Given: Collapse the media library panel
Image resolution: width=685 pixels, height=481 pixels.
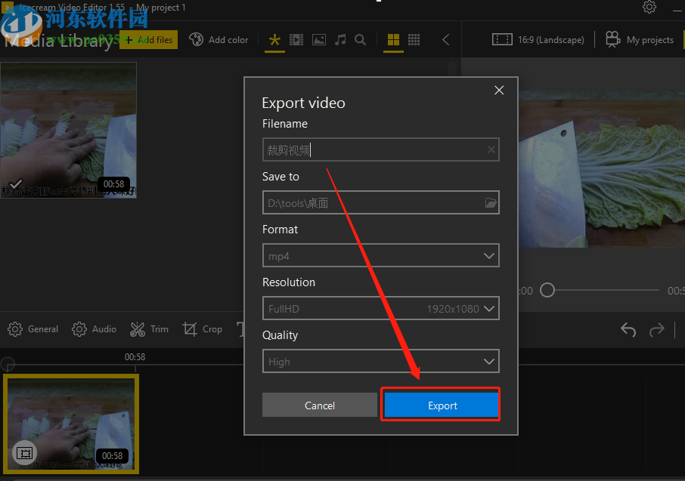Looking at the screenshot, I should 445,40.
